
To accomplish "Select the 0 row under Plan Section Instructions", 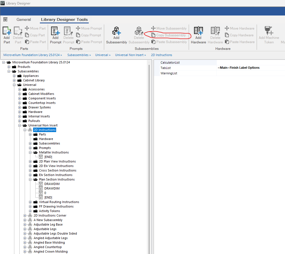I will [45, 193].
